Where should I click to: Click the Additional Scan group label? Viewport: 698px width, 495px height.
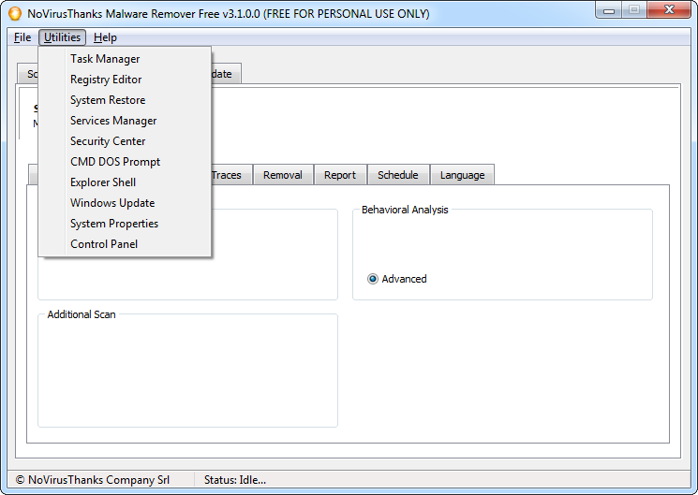pos(82,314)
